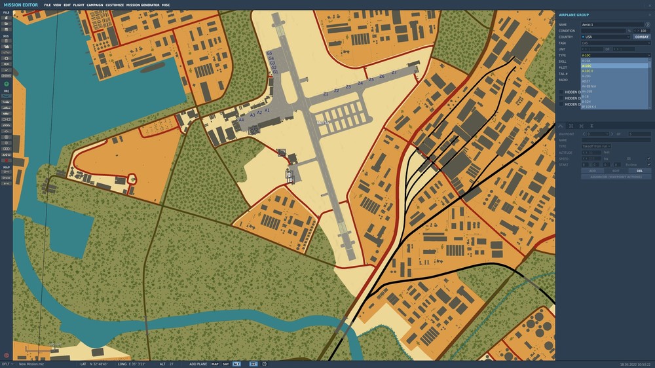Click the red remove object icon

7,160
